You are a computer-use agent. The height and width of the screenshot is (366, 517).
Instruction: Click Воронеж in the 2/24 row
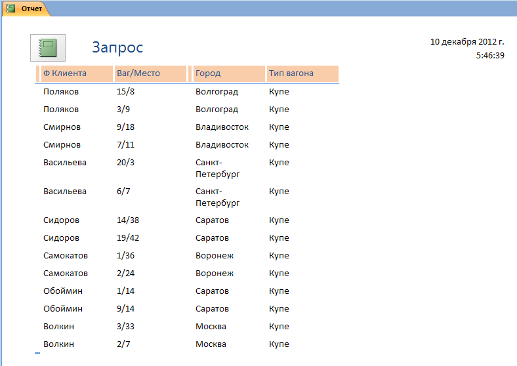click(x=215, y=274)
